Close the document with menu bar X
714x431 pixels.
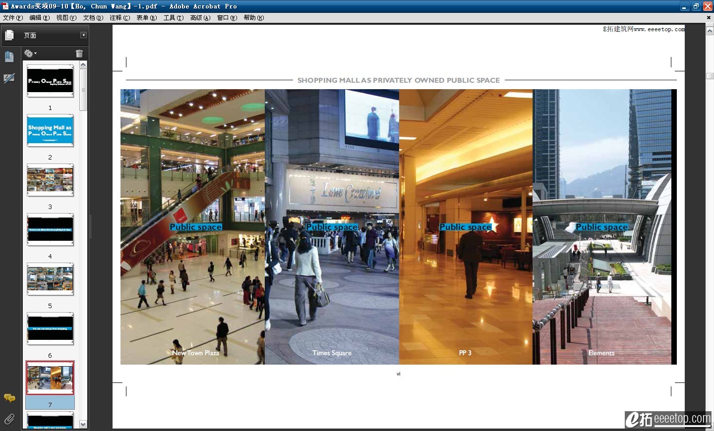708,18
